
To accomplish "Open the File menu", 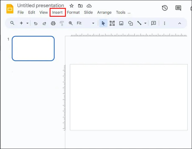I will [21, 12].
